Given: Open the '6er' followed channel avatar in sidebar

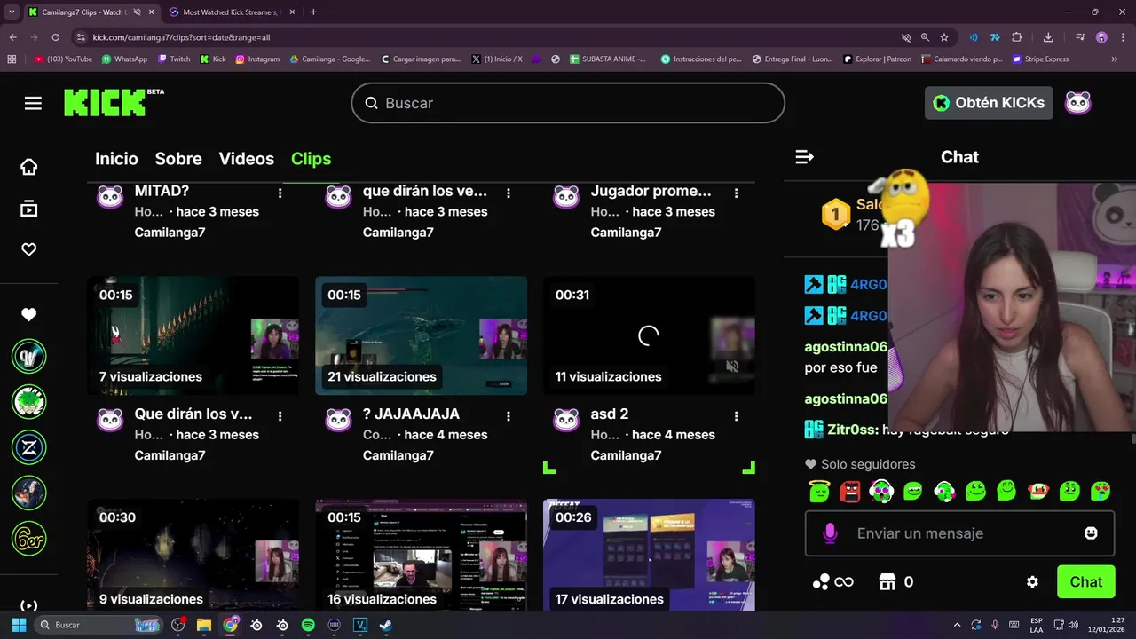Looking at the screenshot, I should pos(29,538).
